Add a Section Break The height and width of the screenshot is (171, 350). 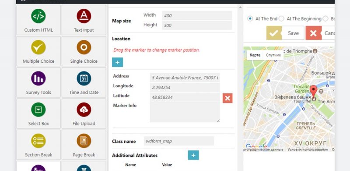pos(38,145)
